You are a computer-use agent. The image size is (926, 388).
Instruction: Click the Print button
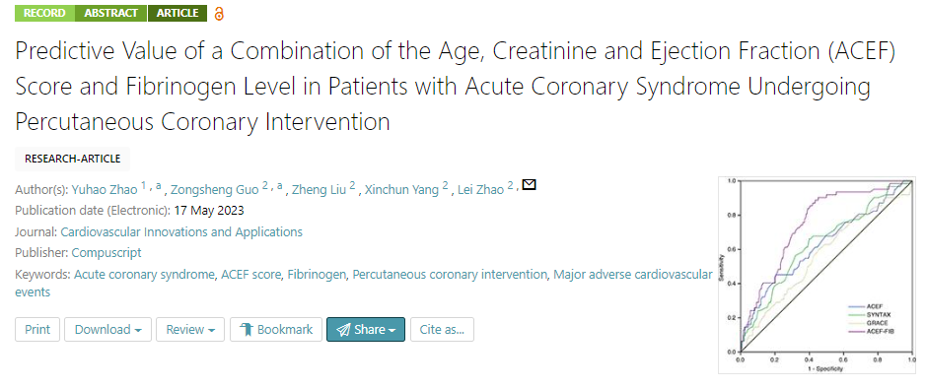click(x=37, y=329)
